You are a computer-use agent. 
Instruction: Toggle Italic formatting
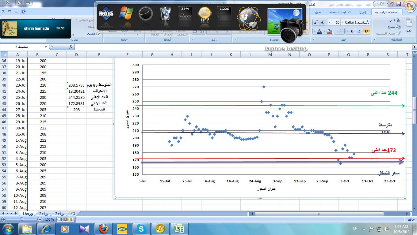(x=359, y=31)
